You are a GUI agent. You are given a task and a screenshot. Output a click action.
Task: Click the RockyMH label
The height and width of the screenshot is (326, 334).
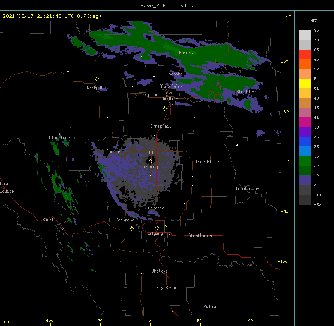95,88
